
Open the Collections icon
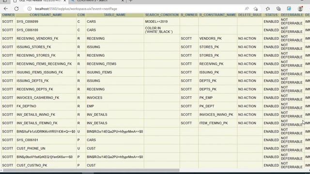279,9
